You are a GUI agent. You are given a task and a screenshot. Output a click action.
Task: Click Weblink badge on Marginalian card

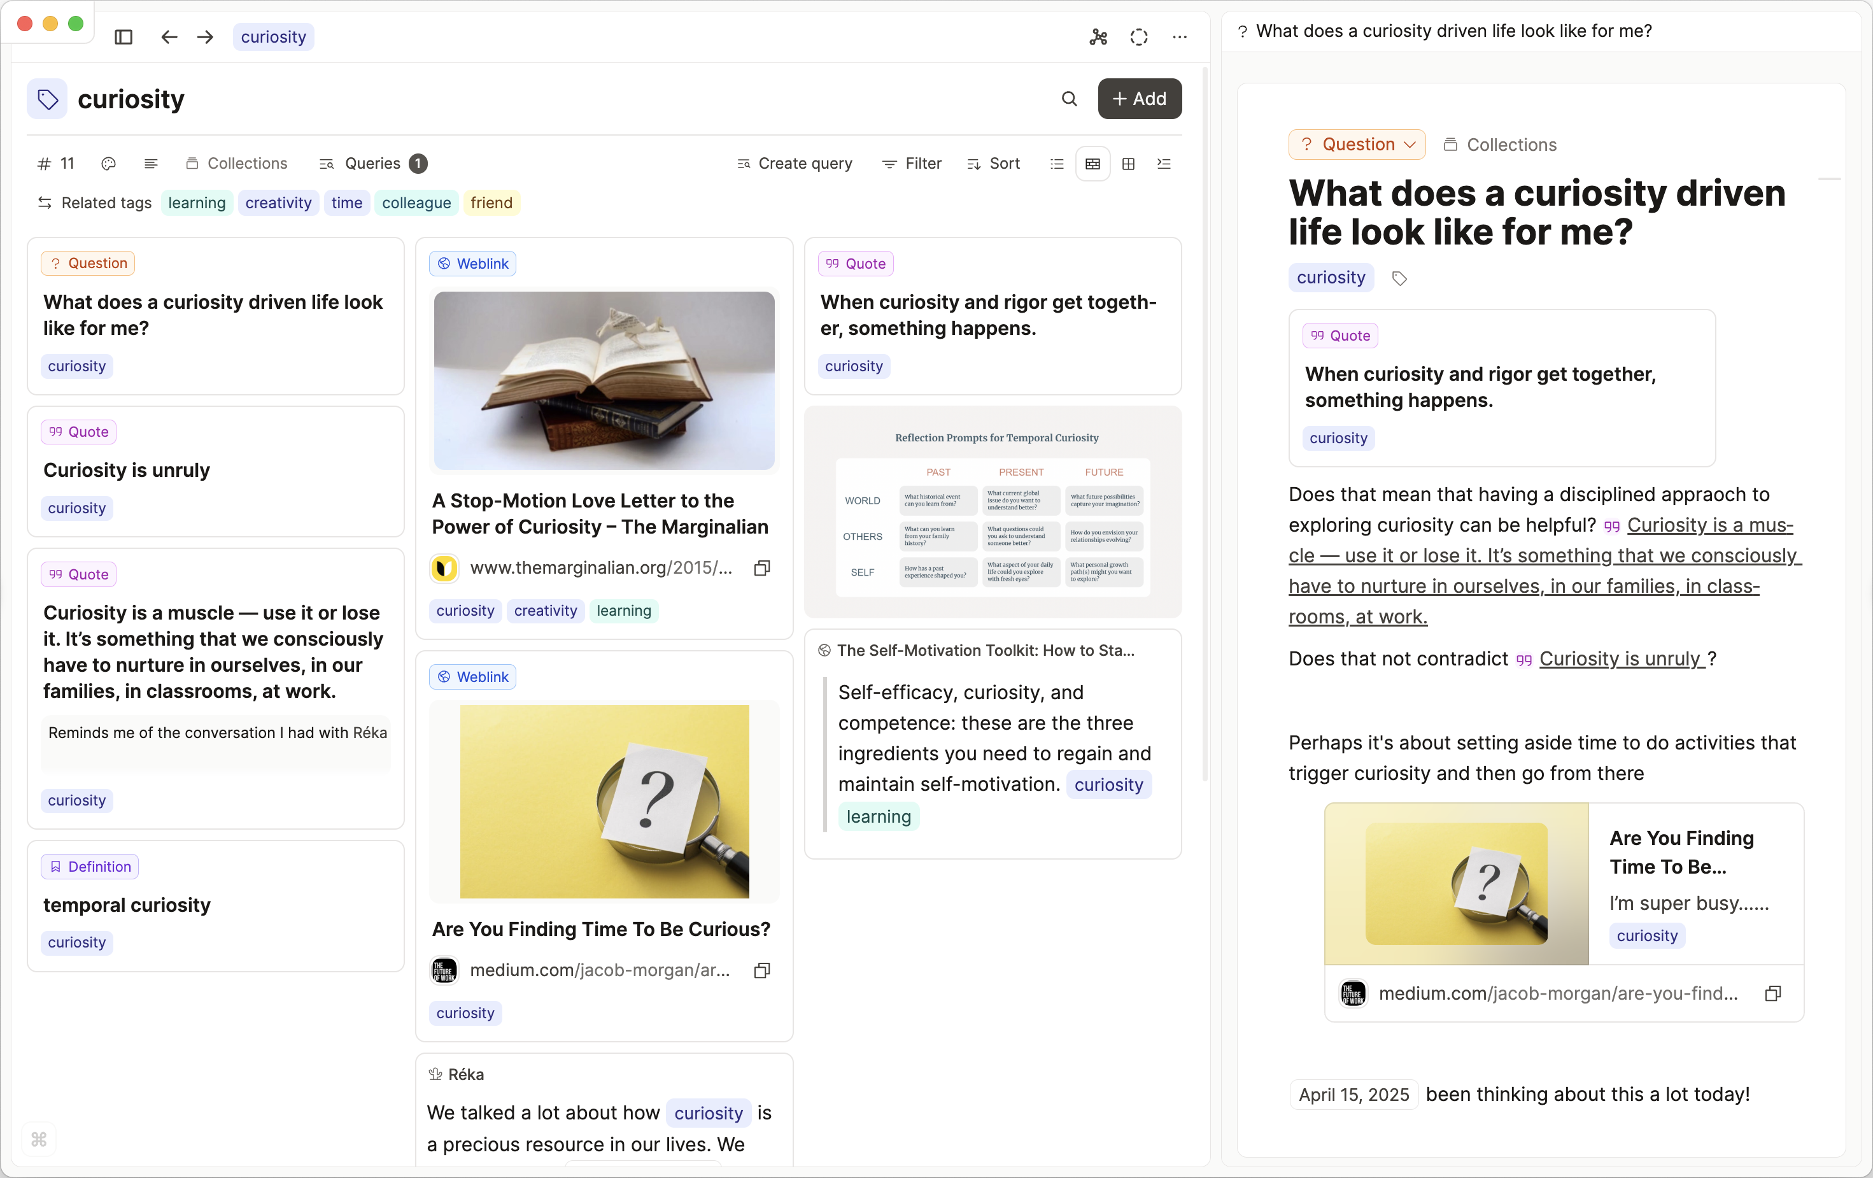pos(472,264)
